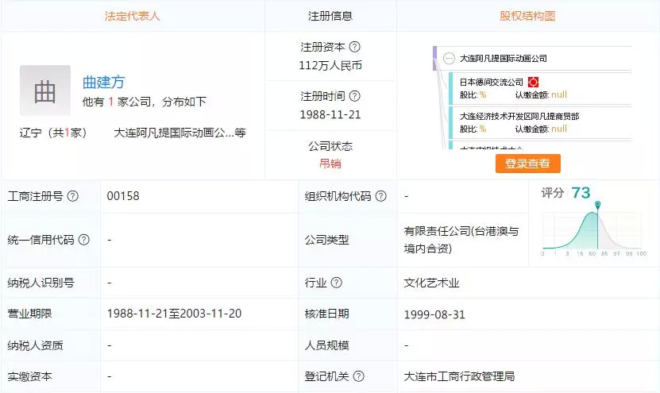Click red icon beside 日本德间交流公司

(x=533, y=82)
